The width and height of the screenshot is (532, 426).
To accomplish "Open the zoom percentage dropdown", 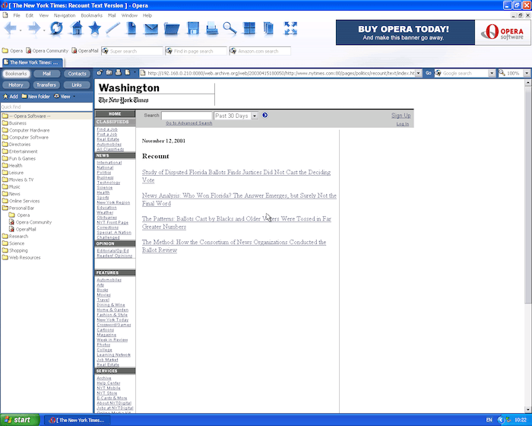I will [x=527, y=73].
